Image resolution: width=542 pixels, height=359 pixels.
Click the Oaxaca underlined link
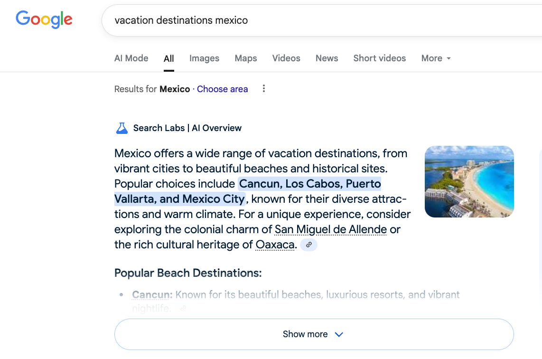275,245
